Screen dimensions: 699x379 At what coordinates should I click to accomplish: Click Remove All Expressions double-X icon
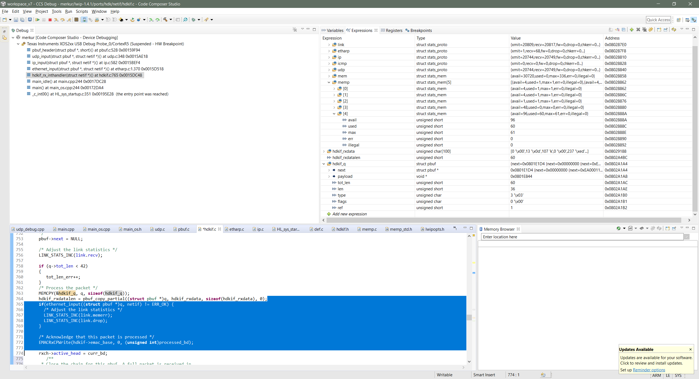(644, 30)
